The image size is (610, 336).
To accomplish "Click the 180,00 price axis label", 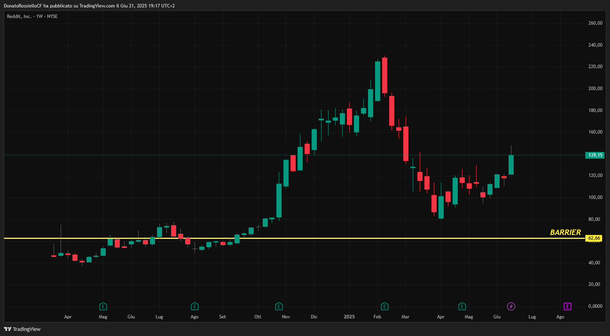I will (595, 110).
